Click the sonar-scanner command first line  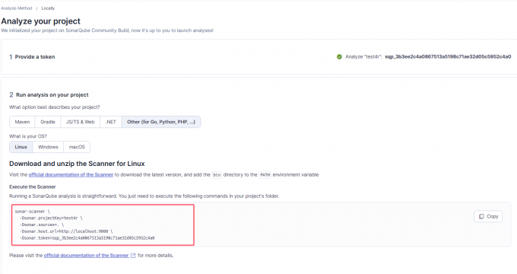tap(32, 212)
